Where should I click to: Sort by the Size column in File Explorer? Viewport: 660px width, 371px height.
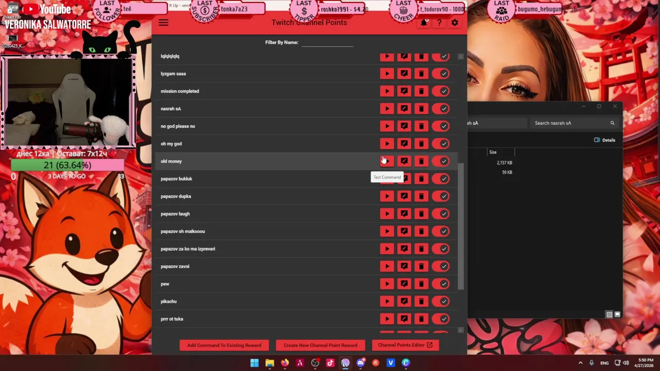(501, 153)
